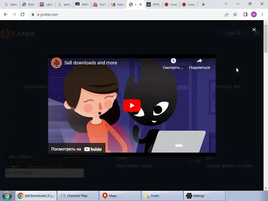The width and height of the screenshot is (268, 201).
Task: Click the browser forward arrow
Action: click(14, 15)
